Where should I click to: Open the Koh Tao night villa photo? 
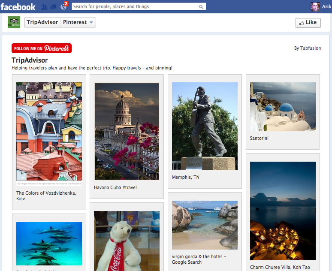pos(283,211)
